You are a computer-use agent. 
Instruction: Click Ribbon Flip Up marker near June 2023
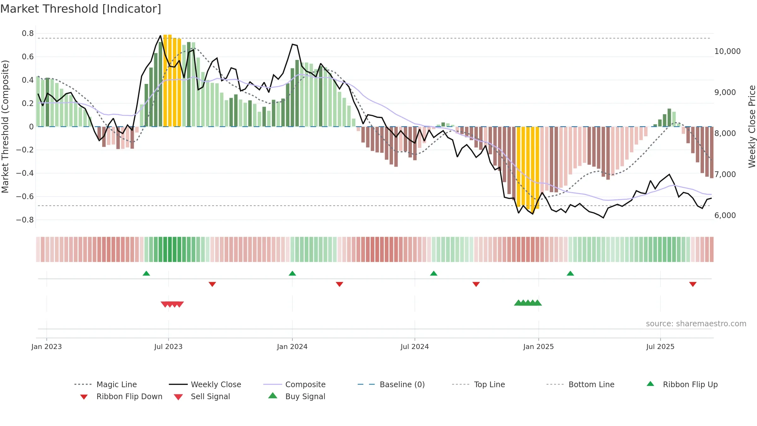(x=146, y=273)
